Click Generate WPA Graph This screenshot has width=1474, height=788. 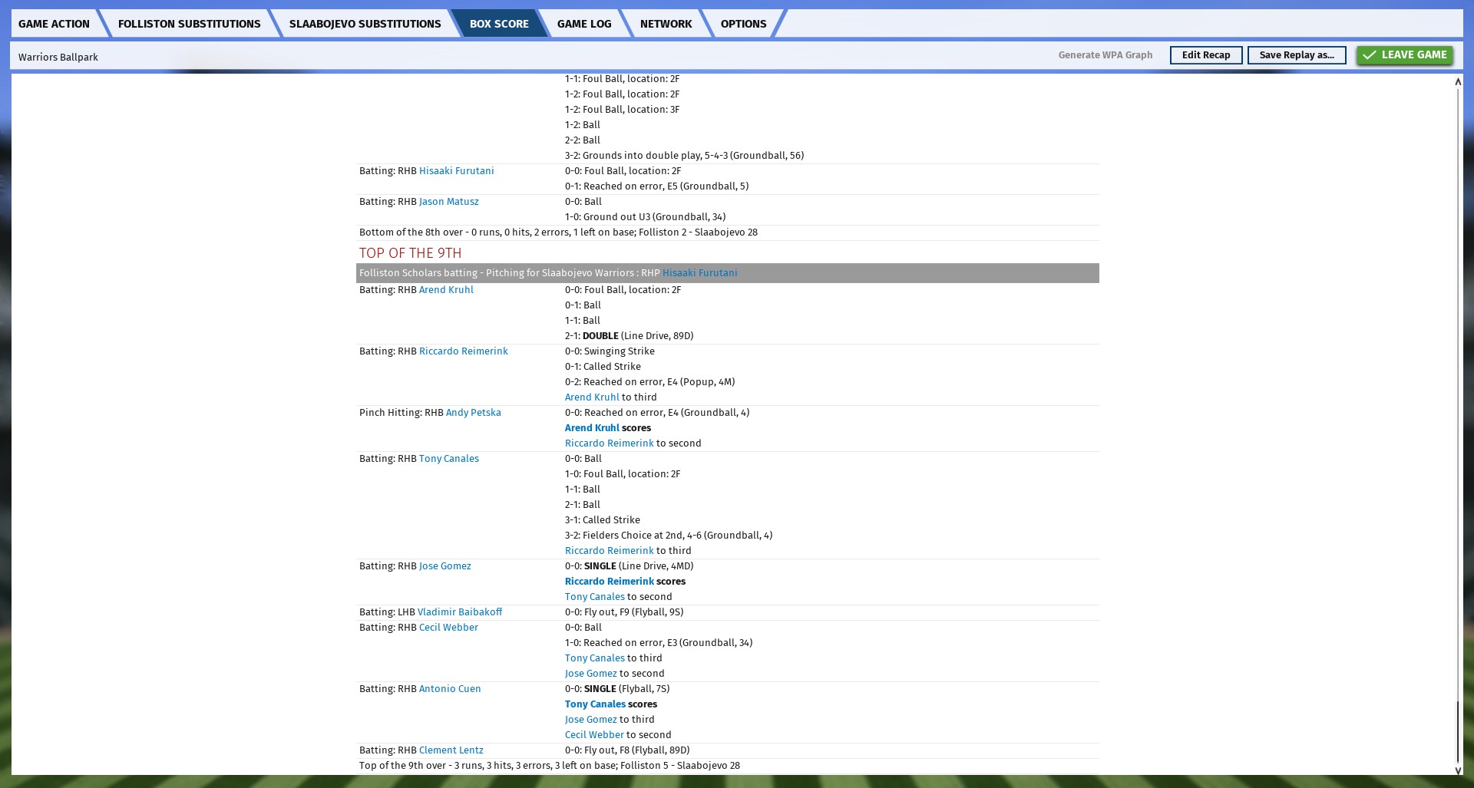click(x=1105, y=55)
